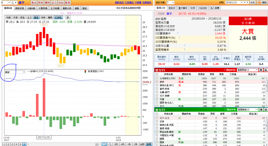Open the 行事曆 link

pos(138,3)
